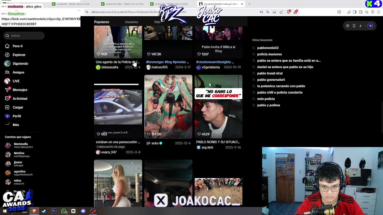Open NO GANO LO QUE ME CORRESPONDE video

218,107
